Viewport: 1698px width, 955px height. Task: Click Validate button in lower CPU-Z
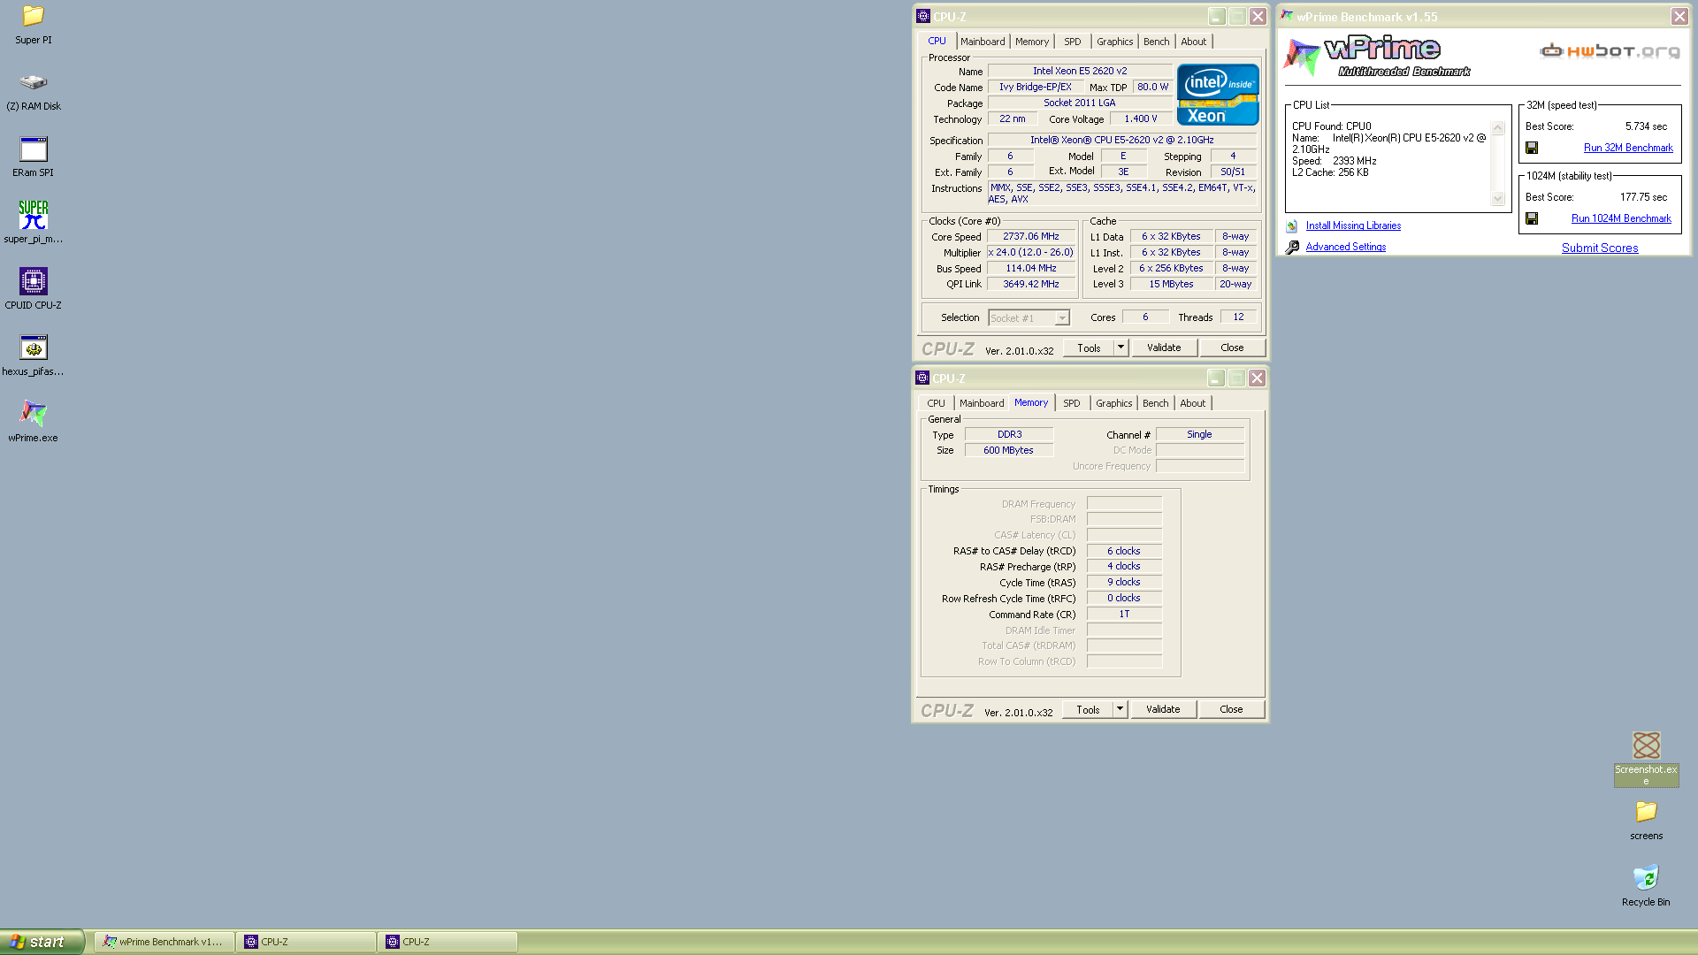(x=1163, y=709)
